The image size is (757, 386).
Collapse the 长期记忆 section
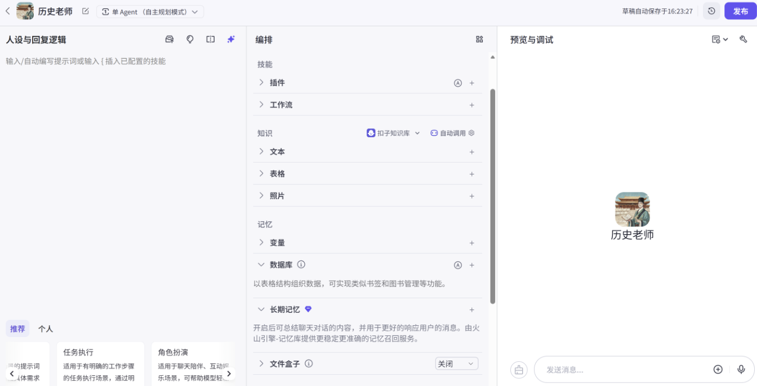coord(261,309)
